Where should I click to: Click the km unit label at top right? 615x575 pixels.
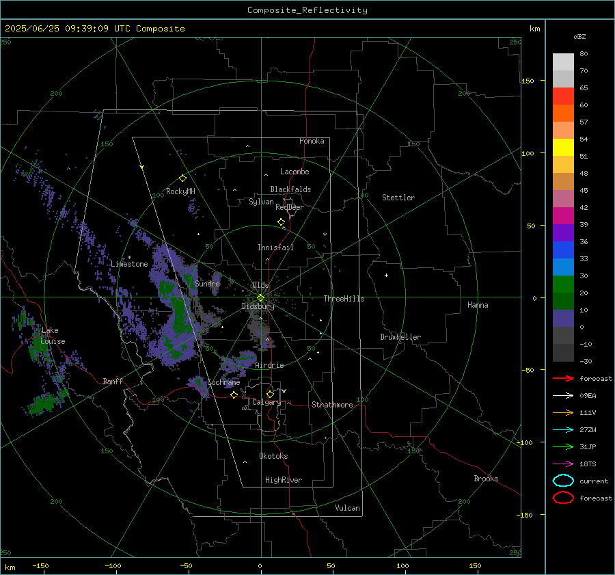coord(534,29)
